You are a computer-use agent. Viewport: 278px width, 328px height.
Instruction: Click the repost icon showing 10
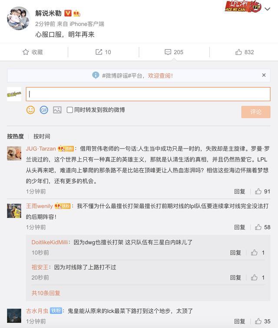coord(99,52)
